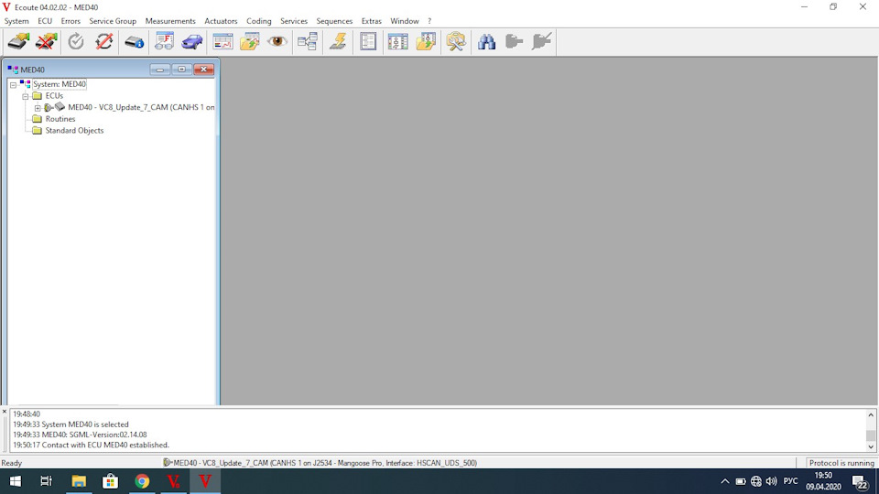This screenshot has width=879, height=494.
Task: Show hidden system tray icons
Action: click(x=725, y=481)
